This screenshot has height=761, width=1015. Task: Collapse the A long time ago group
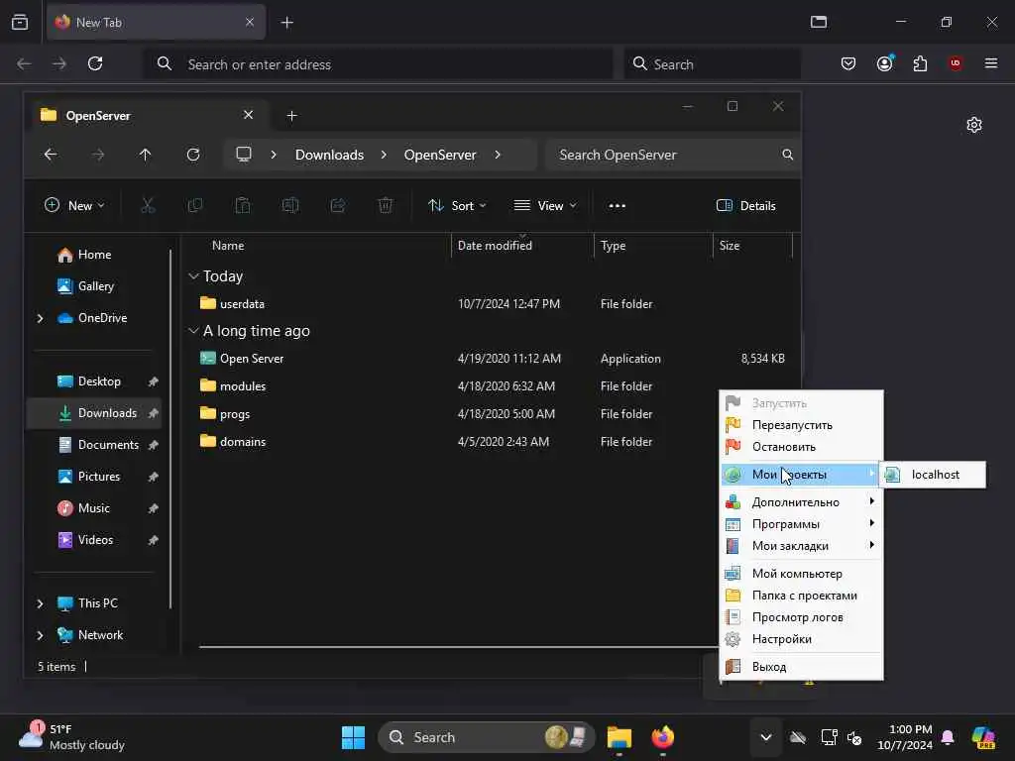tap(193, 331)
